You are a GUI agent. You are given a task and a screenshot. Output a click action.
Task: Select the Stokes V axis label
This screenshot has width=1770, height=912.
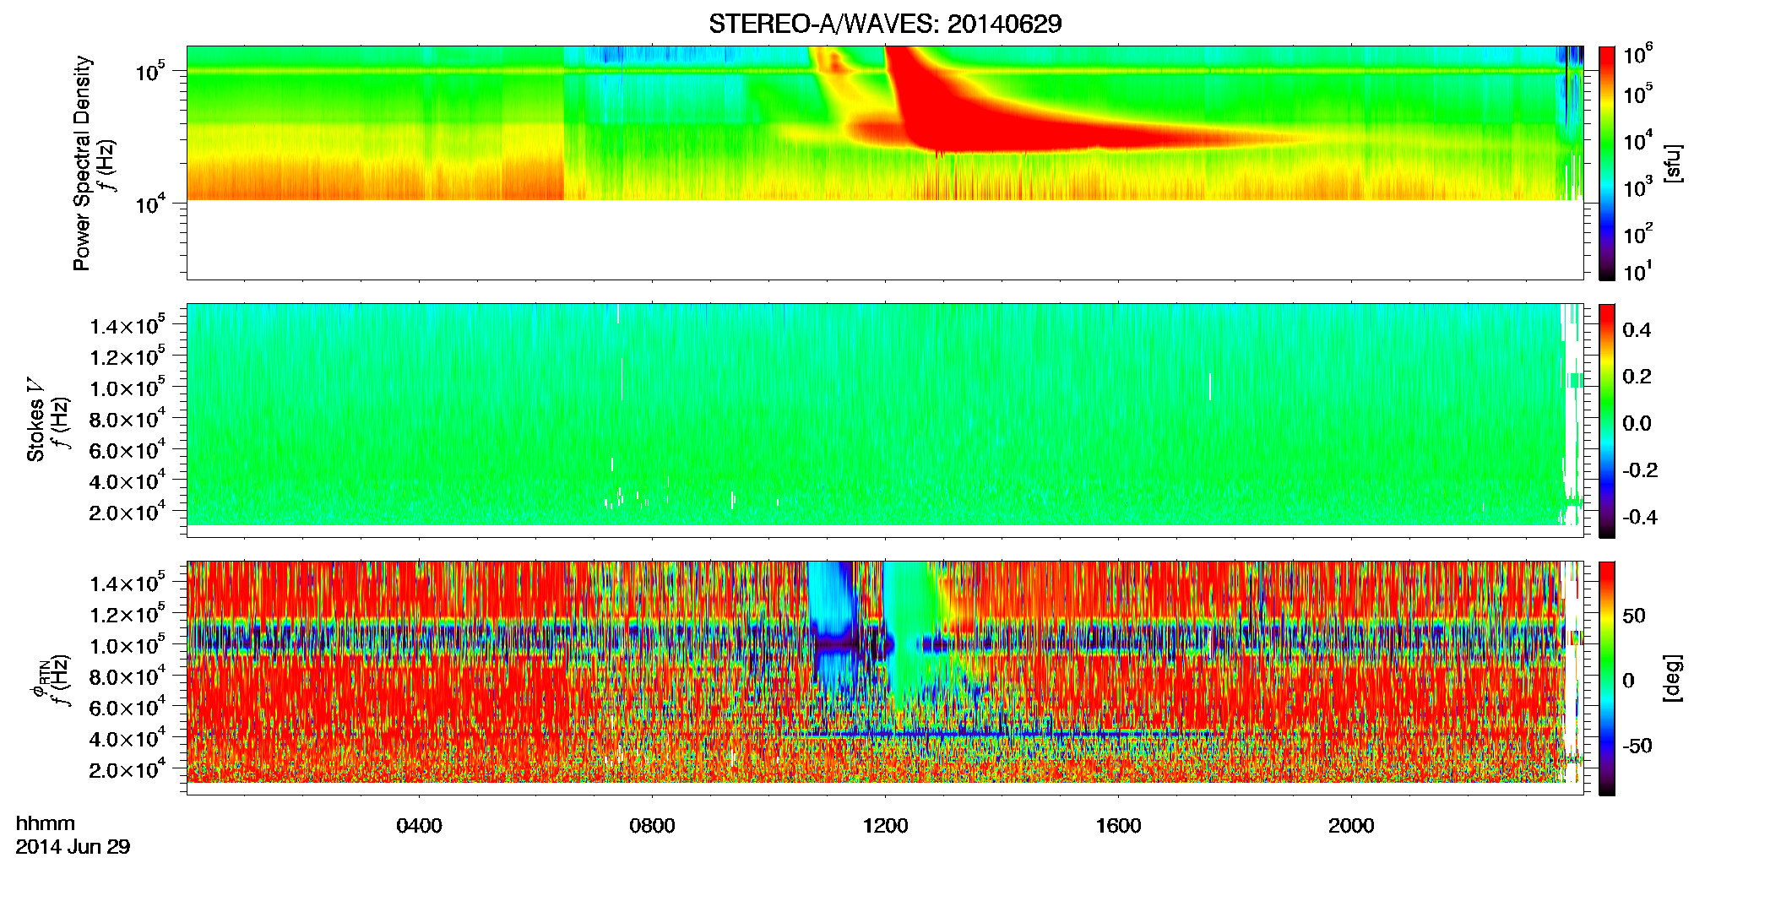[x=35, y=420]
